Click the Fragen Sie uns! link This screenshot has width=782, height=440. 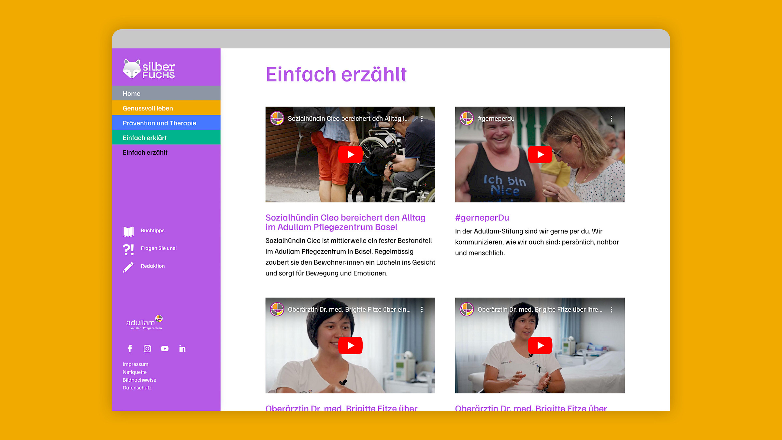pos(158,248)
